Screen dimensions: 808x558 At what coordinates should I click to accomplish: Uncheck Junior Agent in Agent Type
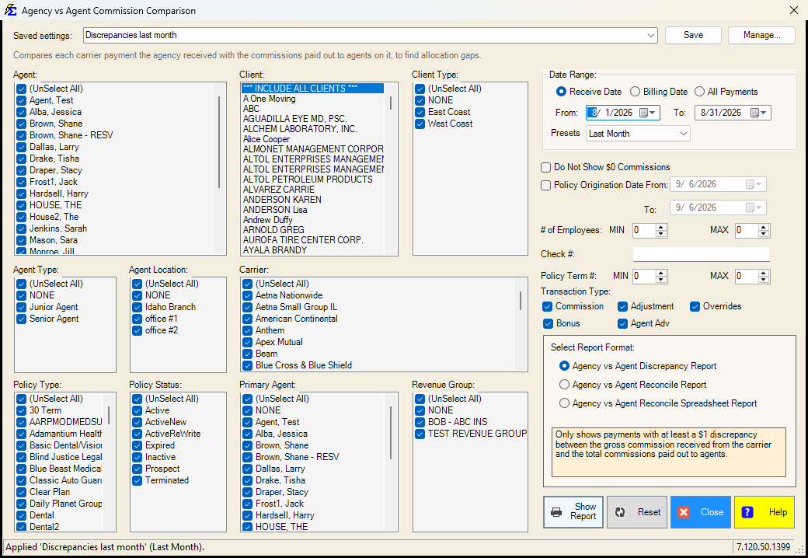click(21, 308)
